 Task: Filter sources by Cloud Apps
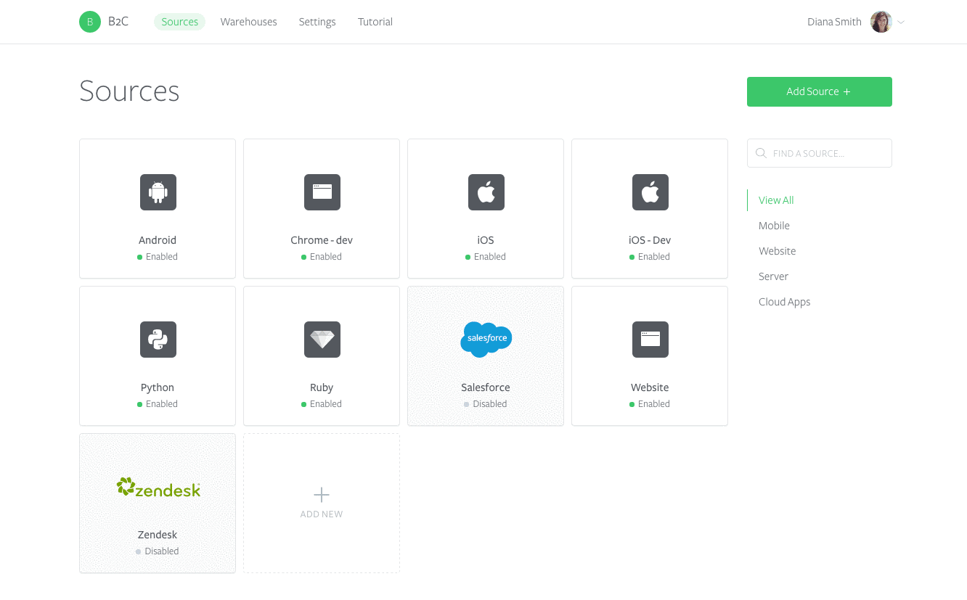784,302
